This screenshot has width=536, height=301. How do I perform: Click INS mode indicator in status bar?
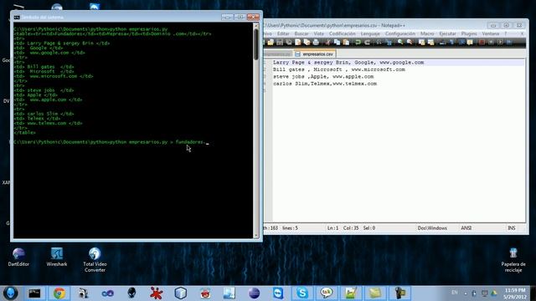[512, 228]
